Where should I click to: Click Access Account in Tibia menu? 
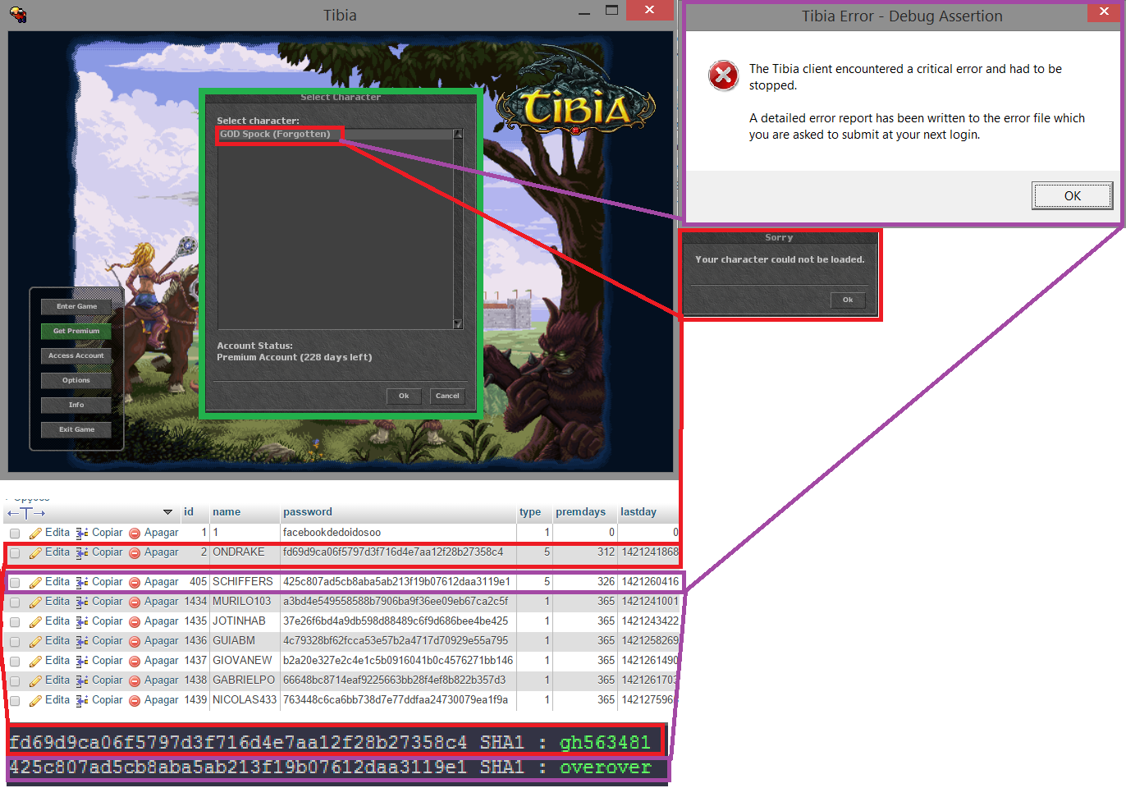coord(76,355)
